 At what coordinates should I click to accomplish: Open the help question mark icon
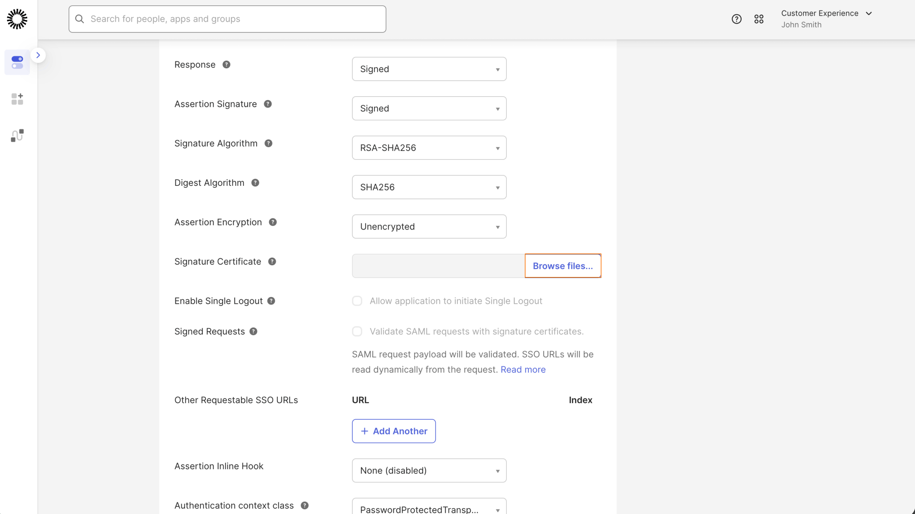(x=736, y=19)
